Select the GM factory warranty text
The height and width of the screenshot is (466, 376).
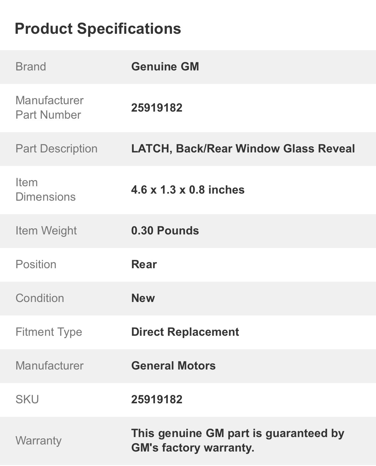click(x=238, y=441)
